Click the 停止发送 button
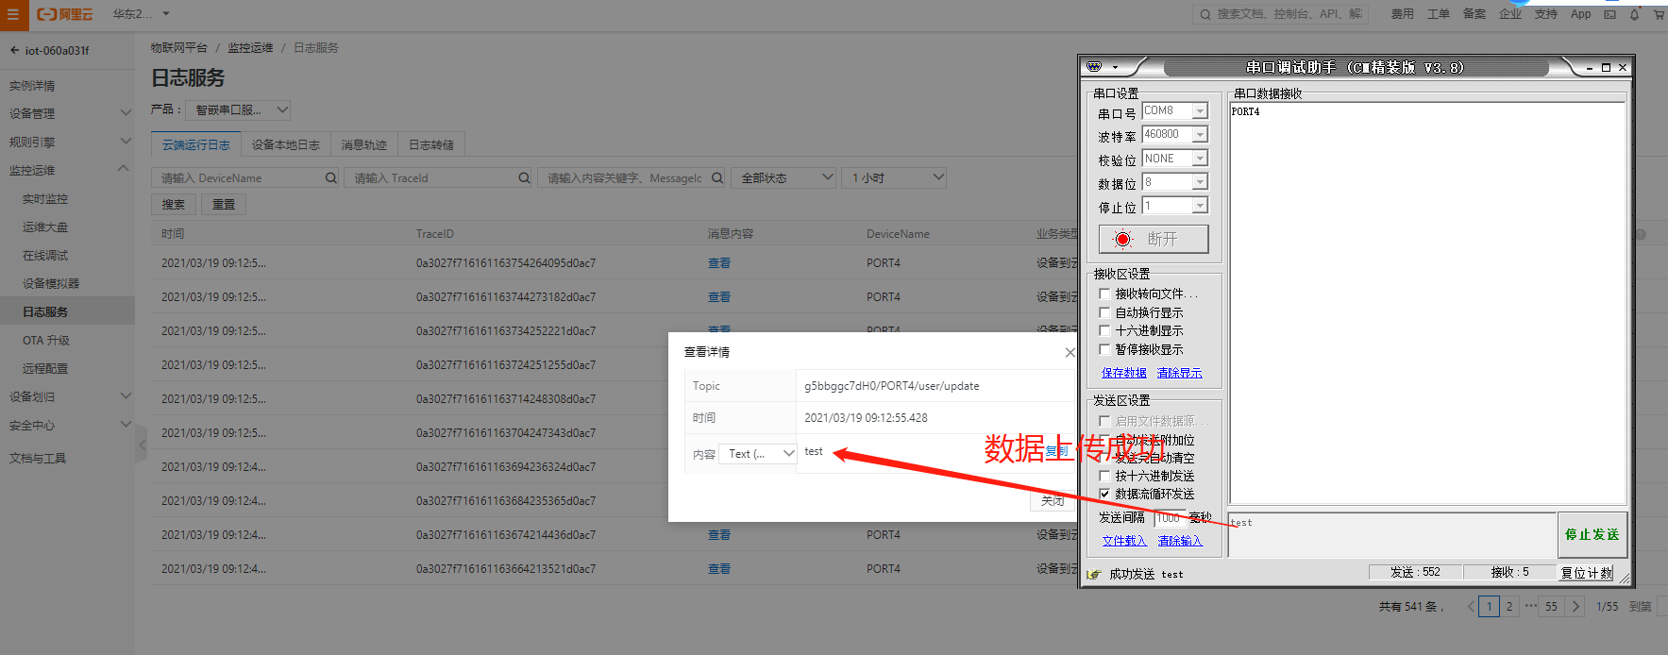The height and width of the screenshot is (655, 1668). click(x=1592, y=534)
